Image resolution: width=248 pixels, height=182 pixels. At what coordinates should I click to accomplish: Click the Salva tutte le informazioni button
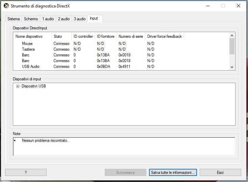pos(173,172)
